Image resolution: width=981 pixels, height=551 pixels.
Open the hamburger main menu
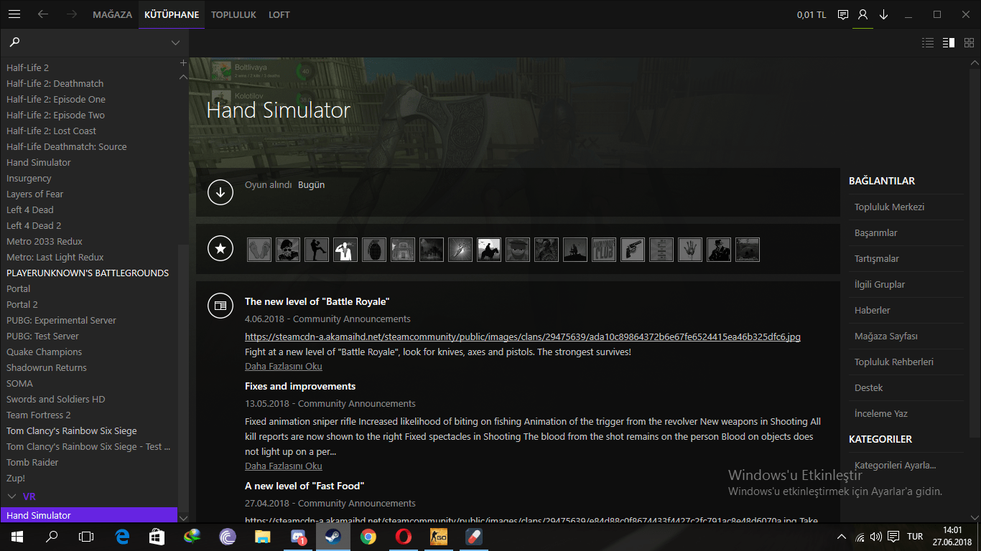(14, 14)
